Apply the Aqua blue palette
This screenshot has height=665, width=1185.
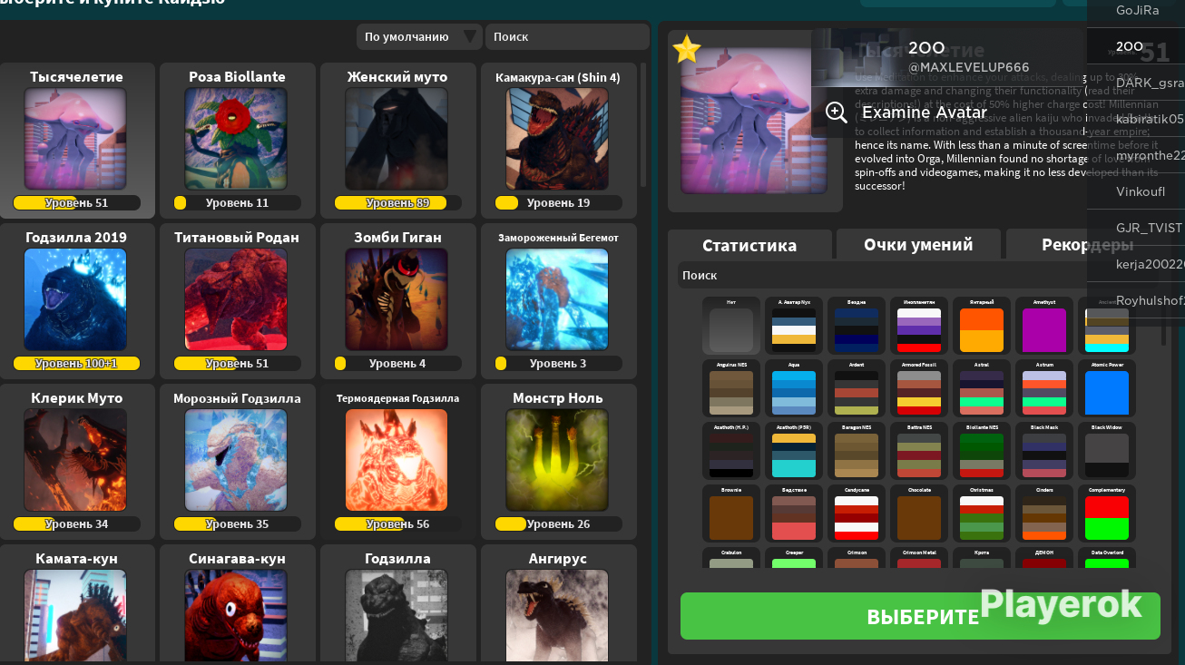[x=794, y=388]
